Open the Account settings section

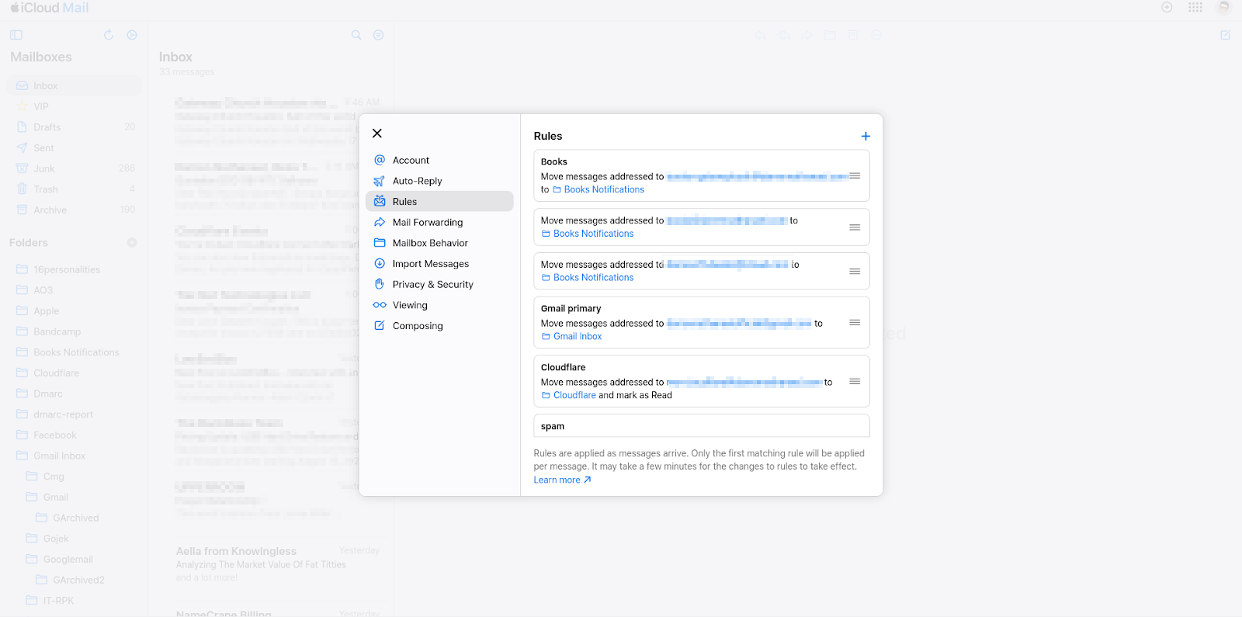pyautogui.click(x=411, y=161)
